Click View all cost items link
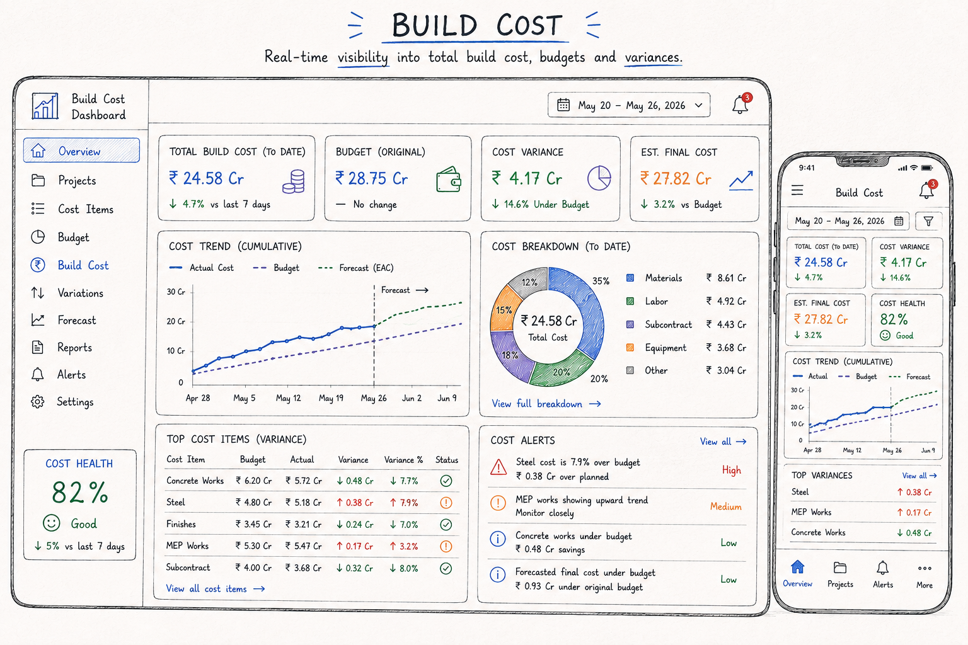 point(216,589)
